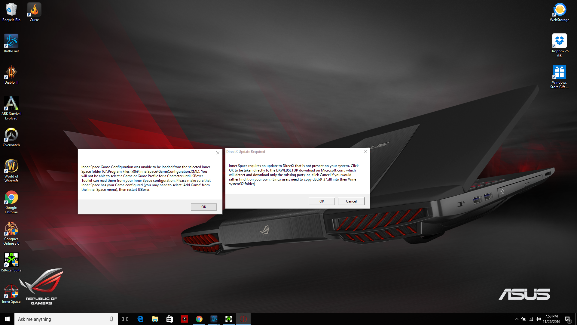The width and height of the screenshot is (577, 325).
Task: Open Task View from the taskbar
Action: coord(125,319)
